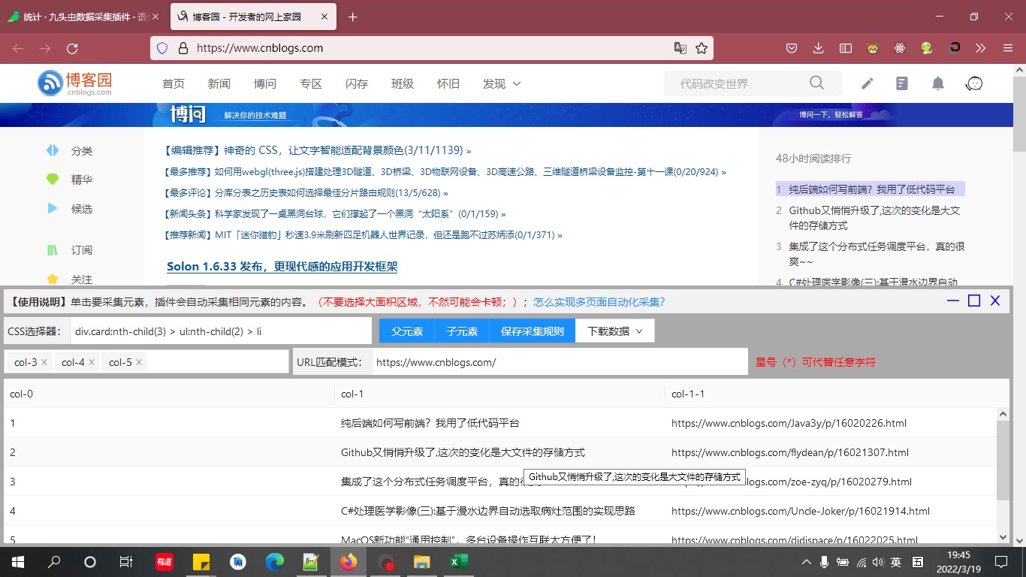Click 保存采集规则 button
The image size is (1026, 577).
click(x=533, y=331)
